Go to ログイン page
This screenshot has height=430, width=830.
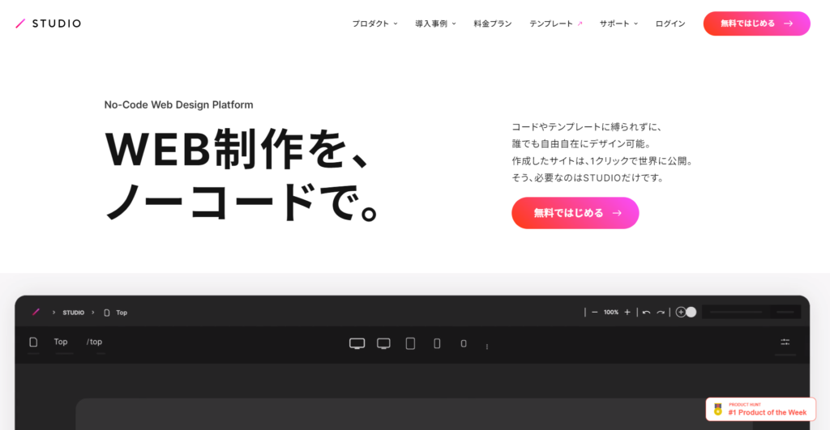[x=670, y=23]
